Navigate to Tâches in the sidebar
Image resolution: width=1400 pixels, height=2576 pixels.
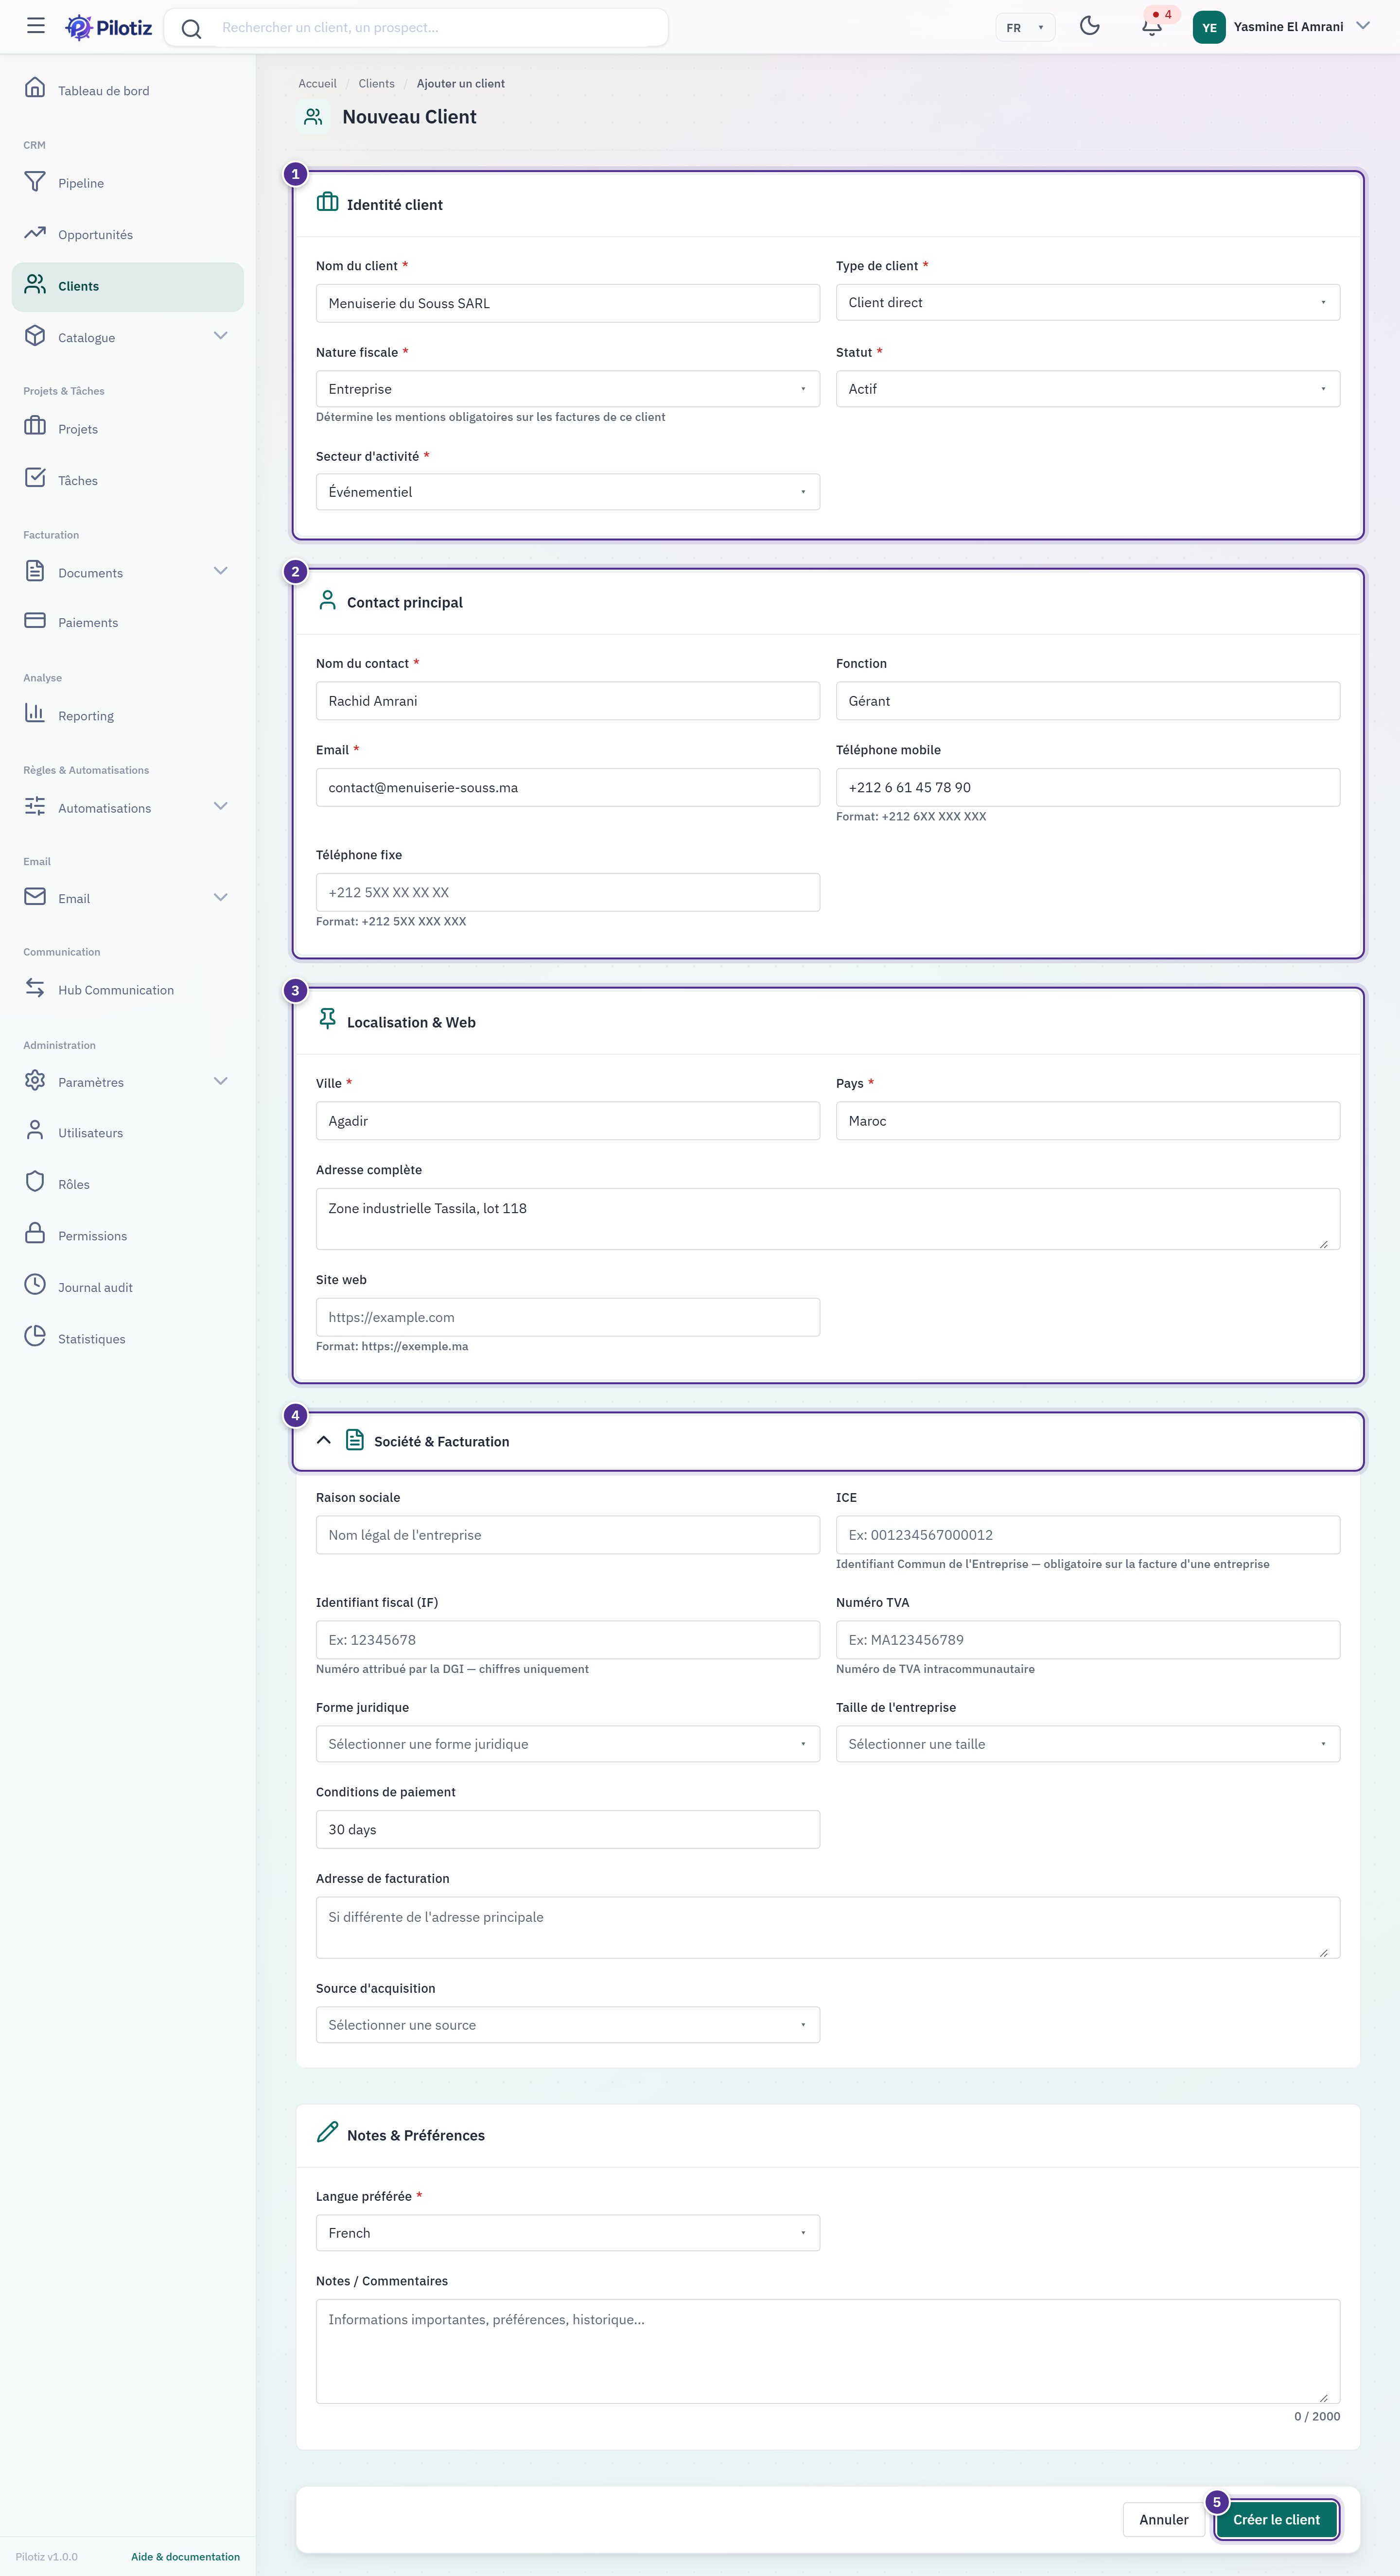click(128, 480)
